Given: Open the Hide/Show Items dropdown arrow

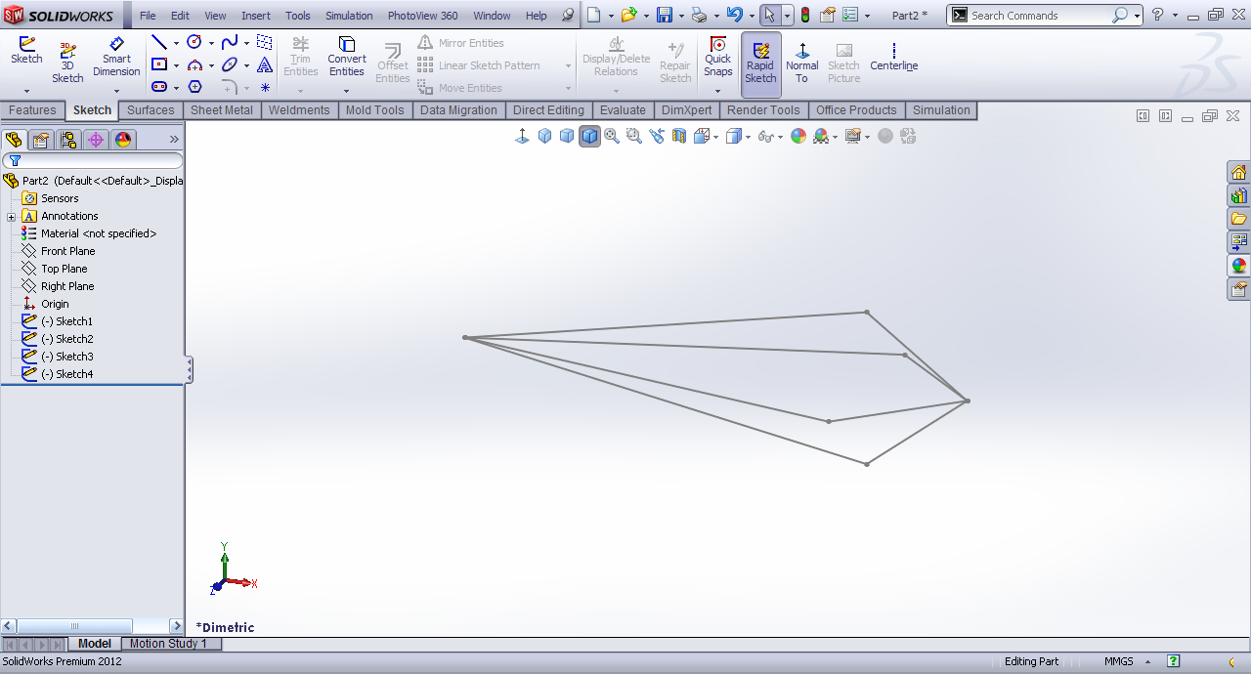Looking at the screenshot, I should pos(780,138).
